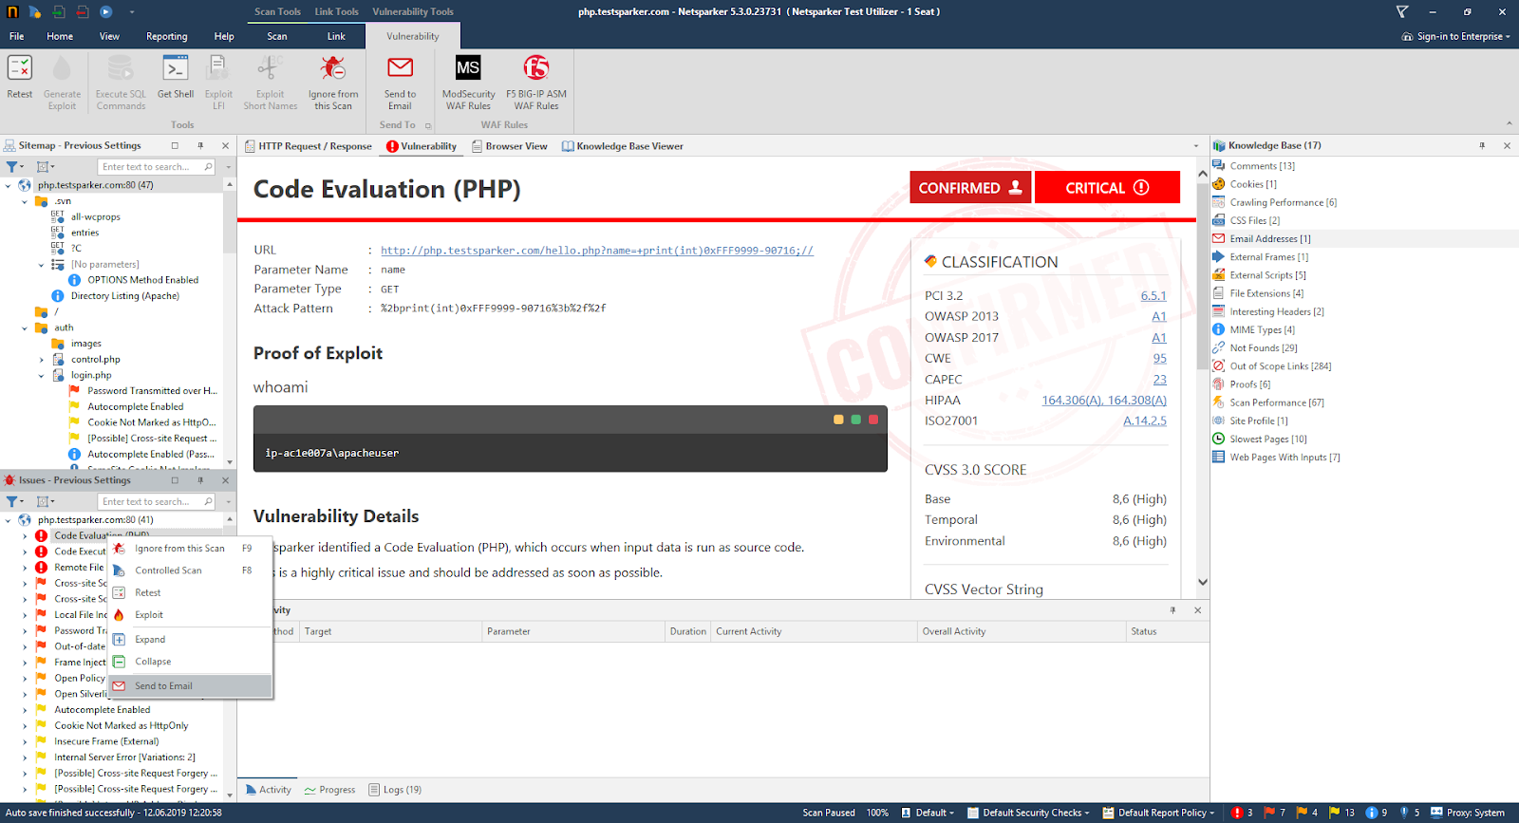Pin the Knowledge Base panel

[1482, 145]
